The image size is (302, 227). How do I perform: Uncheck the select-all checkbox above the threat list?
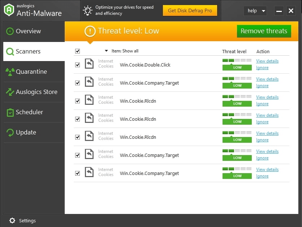click(77, 51)
